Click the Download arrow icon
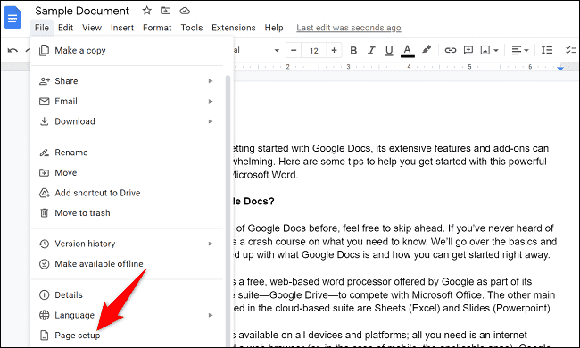Image resolution: width=580 pixels, height=348 pixels. pos(44,121)
